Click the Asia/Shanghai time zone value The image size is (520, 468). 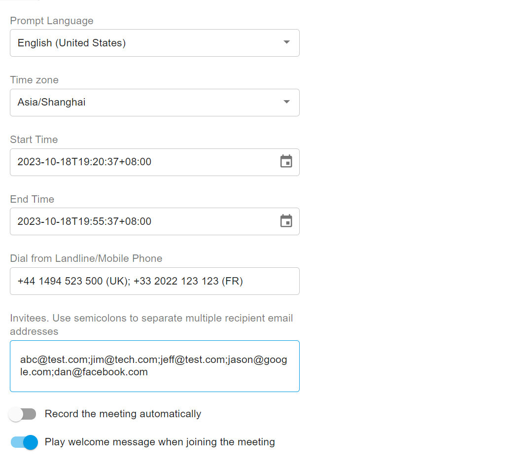(52, 103)
